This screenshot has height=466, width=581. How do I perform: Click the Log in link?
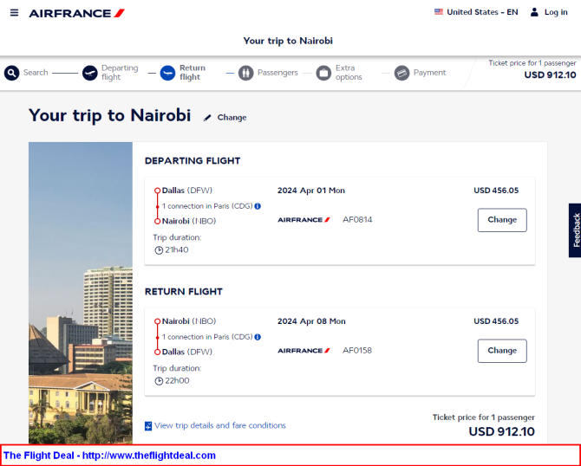(555, 12)
